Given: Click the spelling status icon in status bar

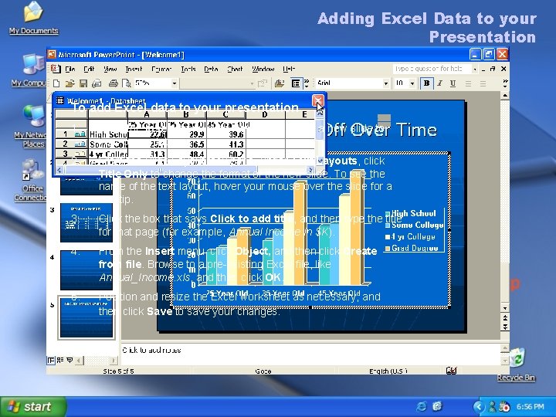Looking at the screenshot, I should coord(452,371).
